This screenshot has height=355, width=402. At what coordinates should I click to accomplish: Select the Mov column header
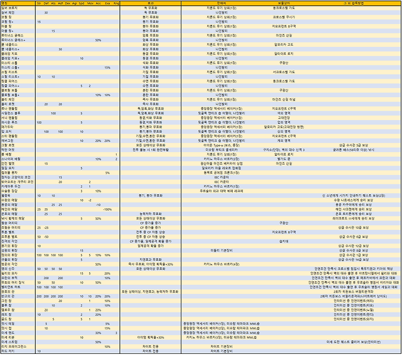pos(90,3)
